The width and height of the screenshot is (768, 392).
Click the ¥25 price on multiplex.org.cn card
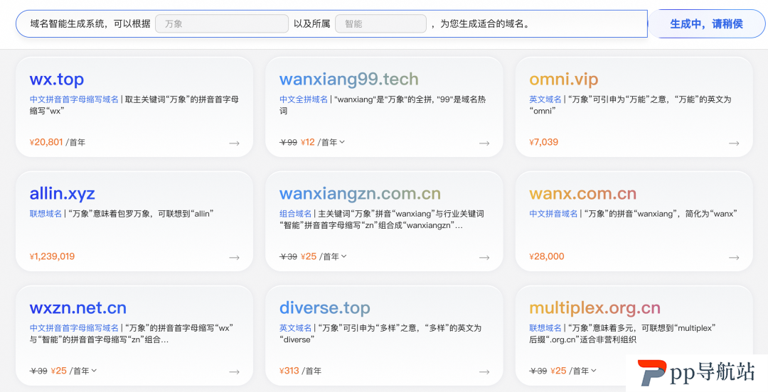click(x=558, y=371)
